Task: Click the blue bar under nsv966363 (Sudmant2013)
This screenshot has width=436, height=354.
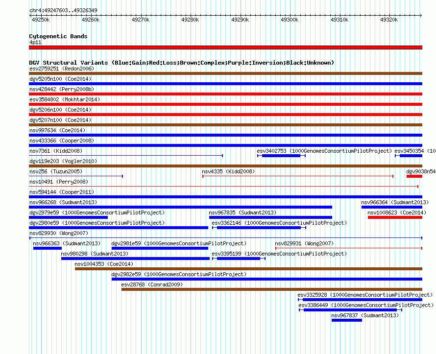Action: [x=47, y=248]
